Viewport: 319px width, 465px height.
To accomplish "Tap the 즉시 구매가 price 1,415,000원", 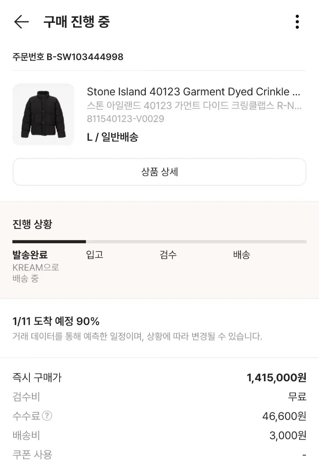I will pos(276,377).
